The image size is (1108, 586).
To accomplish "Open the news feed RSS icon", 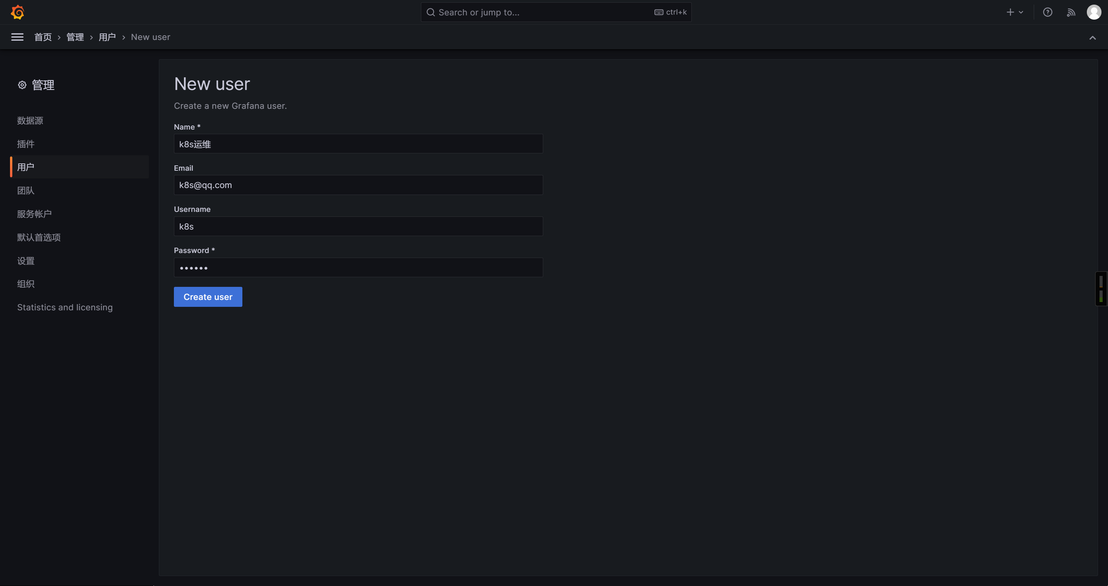I will [1071, 12].
